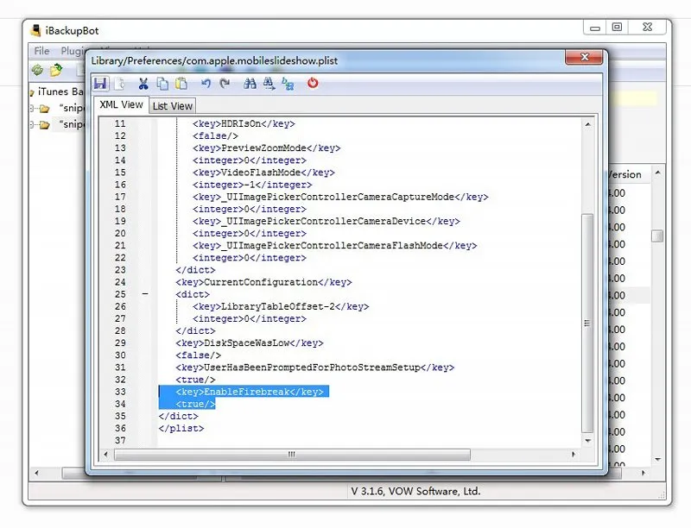Select the first "snip" backup folder

(x=72, y=108)
